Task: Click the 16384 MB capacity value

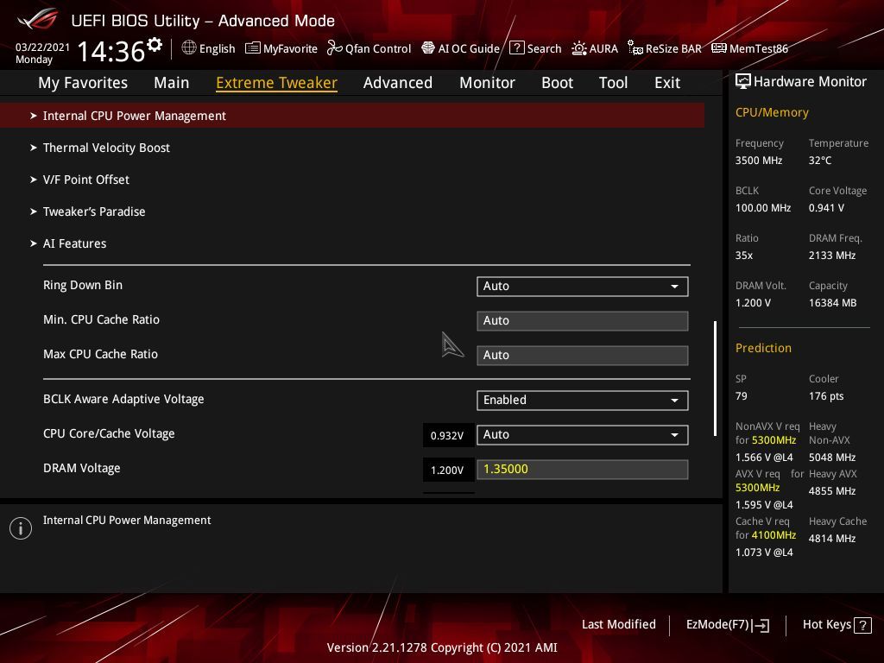Action: click(x=832, y=303)
